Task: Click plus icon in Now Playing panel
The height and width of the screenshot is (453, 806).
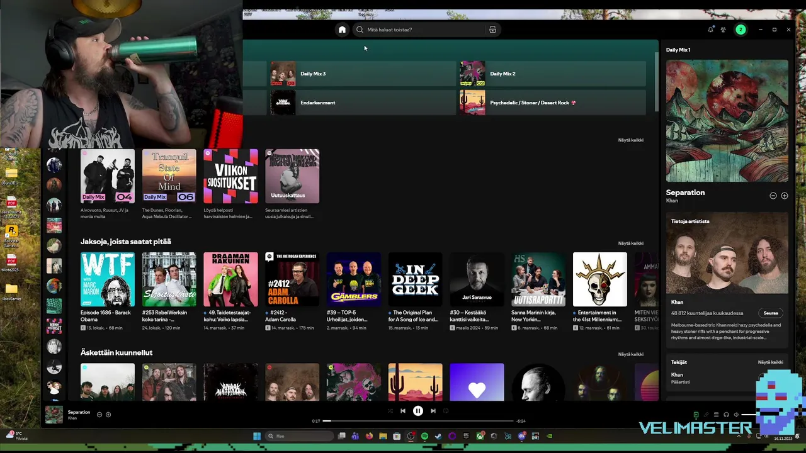Action: pos(785,196)
